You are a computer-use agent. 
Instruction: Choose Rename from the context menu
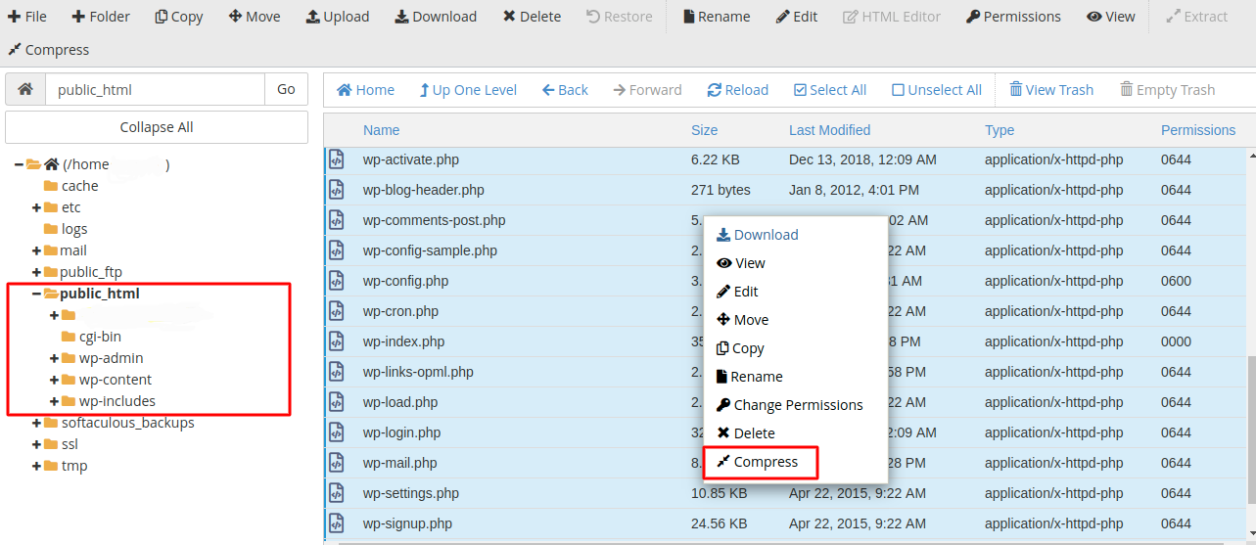[750, 377]
